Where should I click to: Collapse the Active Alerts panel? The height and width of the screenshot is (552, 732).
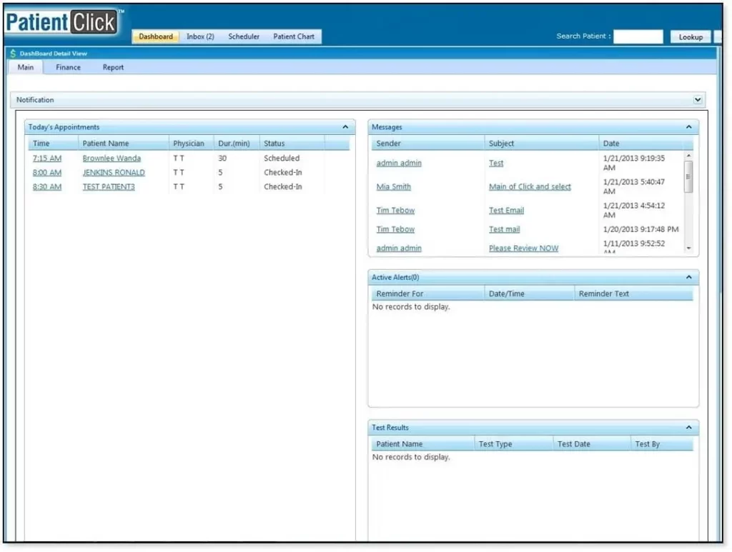pos(688,277)
